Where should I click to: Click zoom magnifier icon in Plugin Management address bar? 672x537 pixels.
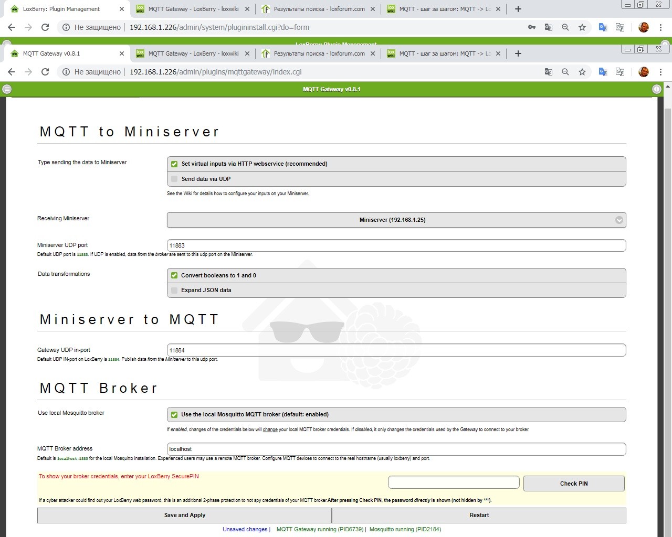(565, 27)
